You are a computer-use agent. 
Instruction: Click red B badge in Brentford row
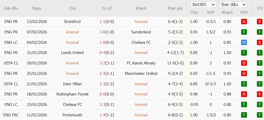(x=244, y=22)
